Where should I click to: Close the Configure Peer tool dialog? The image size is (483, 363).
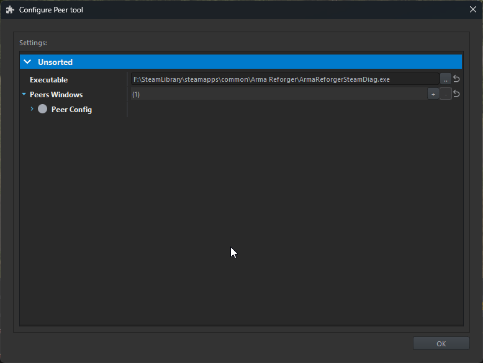click(x=472, y=10)
